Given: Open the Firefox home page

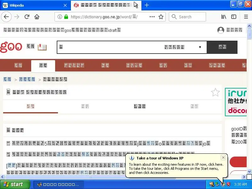Looking at the screenshot, I should tap(37, 17).
